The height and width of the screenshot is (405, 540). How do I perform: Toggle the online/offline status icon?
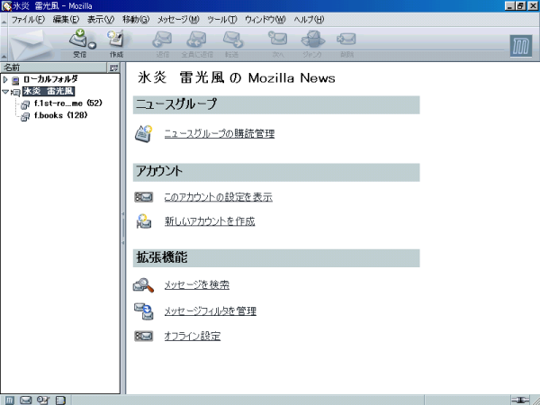pos(520,400)
